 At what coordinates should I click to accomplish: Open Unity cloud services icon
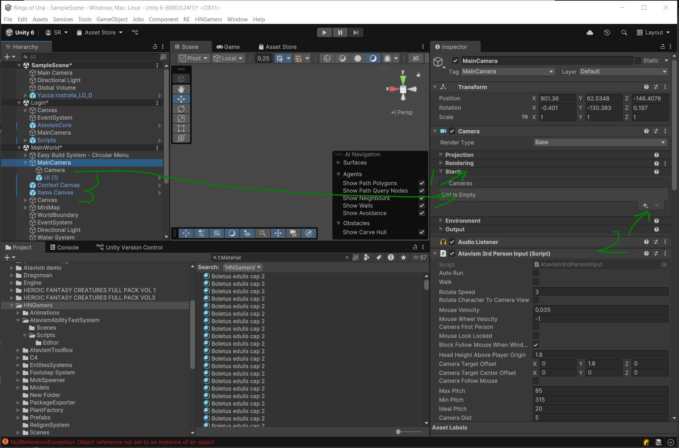[590, 33]
